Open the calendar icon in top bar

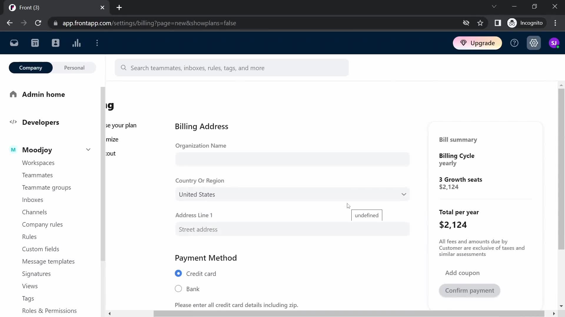[35, 43]
